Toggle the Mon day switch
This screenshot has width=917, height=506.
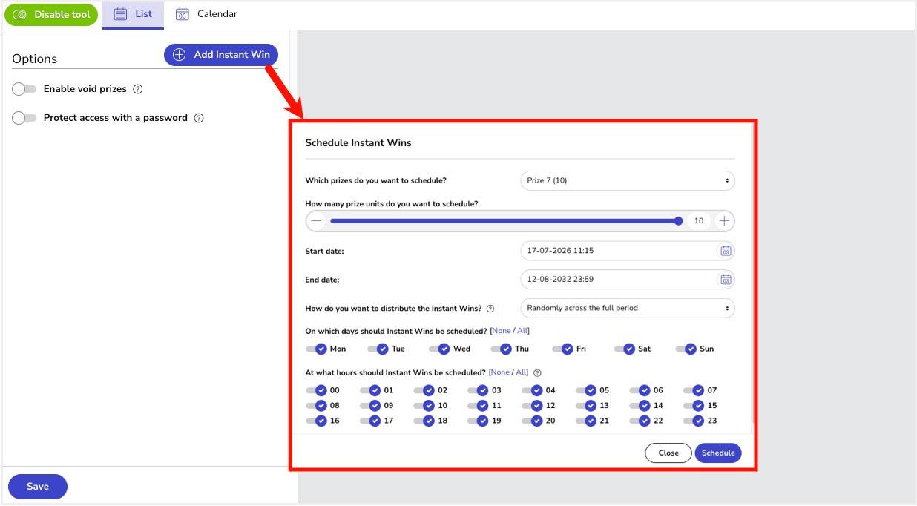pos(316,349)
